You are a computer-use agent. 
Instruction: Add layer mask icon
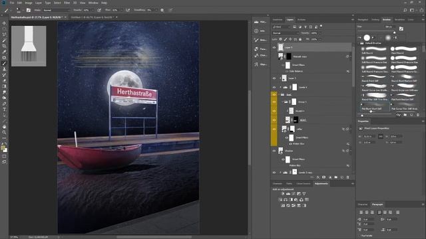(324, 177)
